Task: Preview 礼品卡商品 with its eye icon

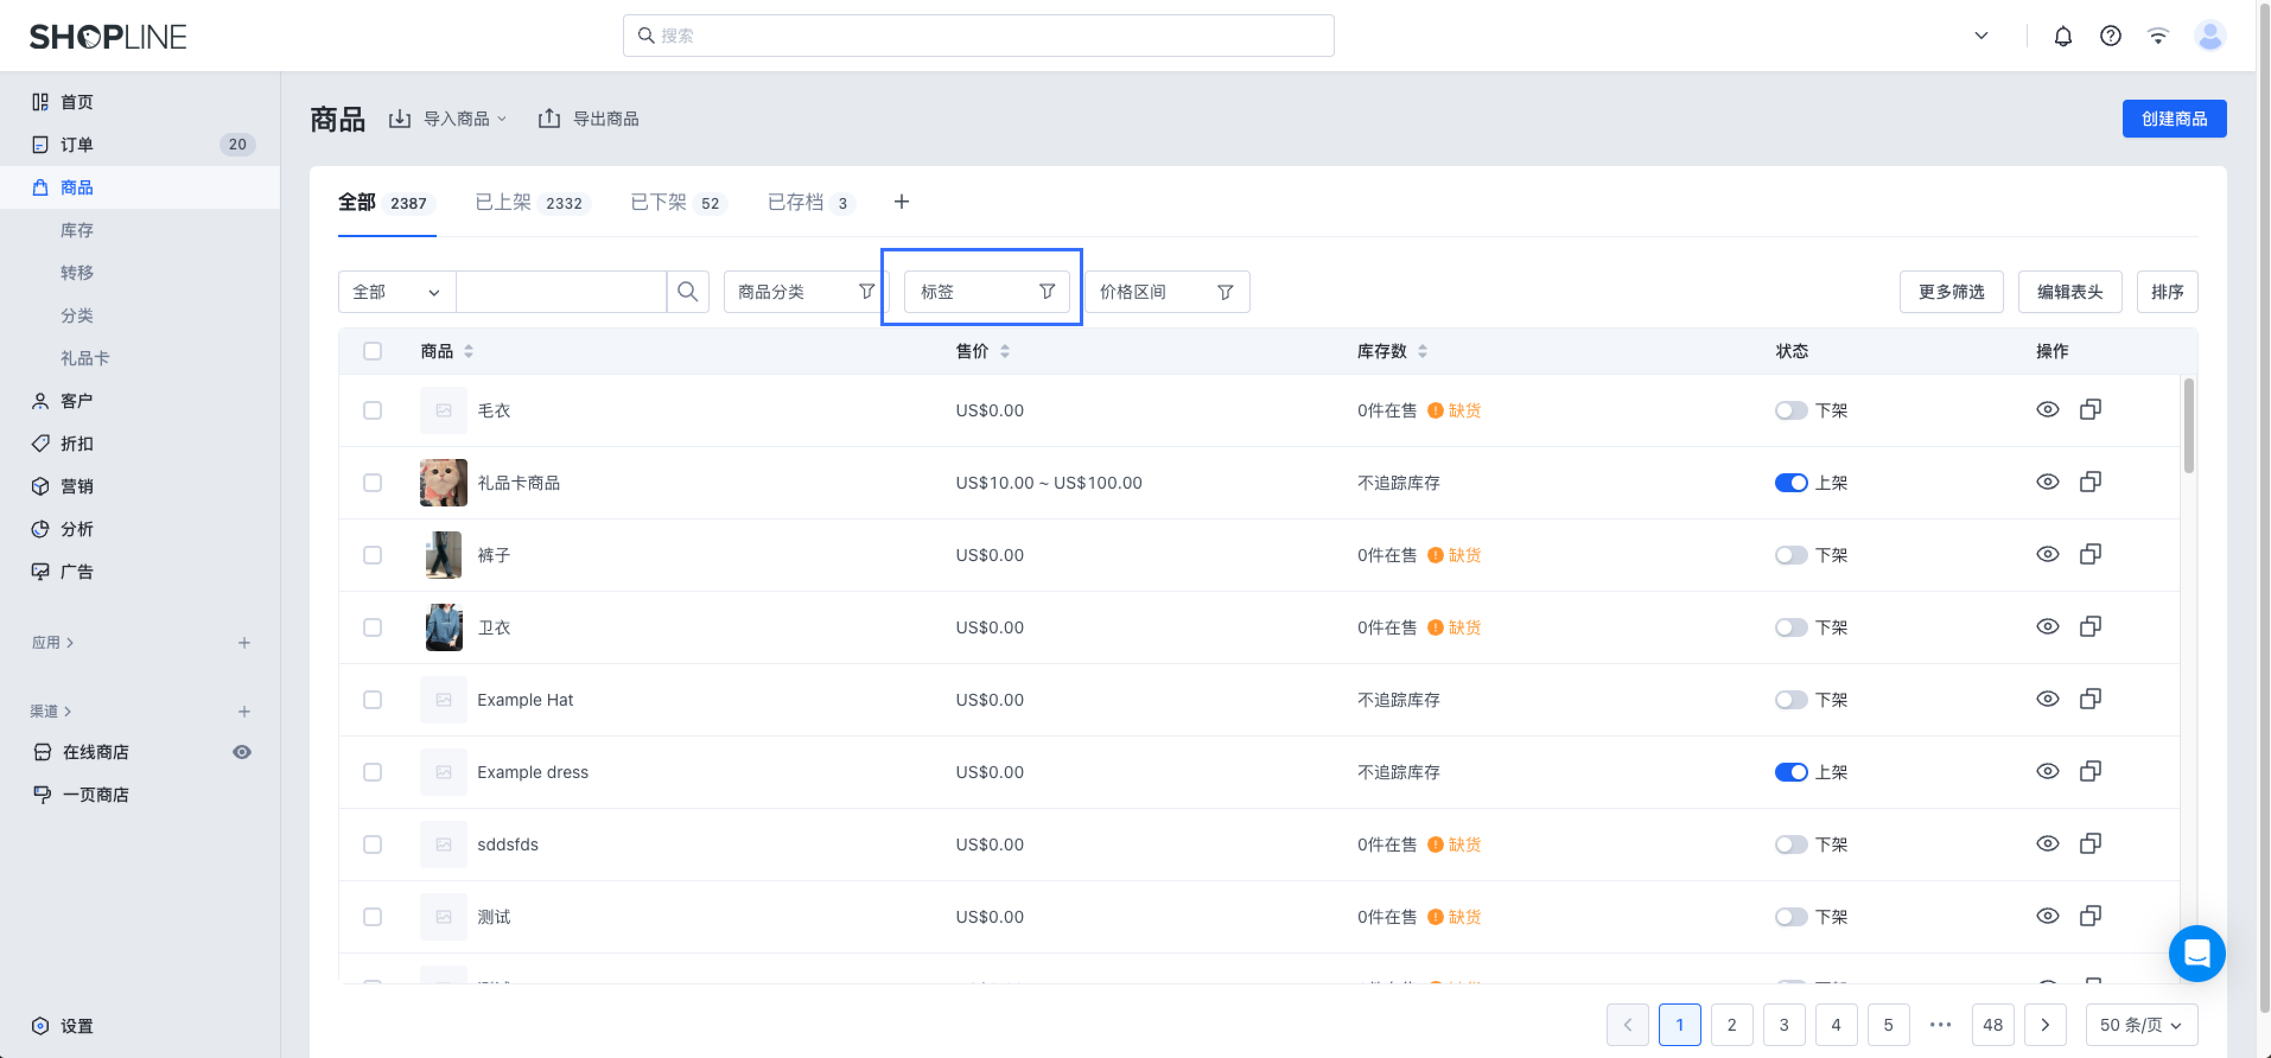Action: [x=2047, y=482]
